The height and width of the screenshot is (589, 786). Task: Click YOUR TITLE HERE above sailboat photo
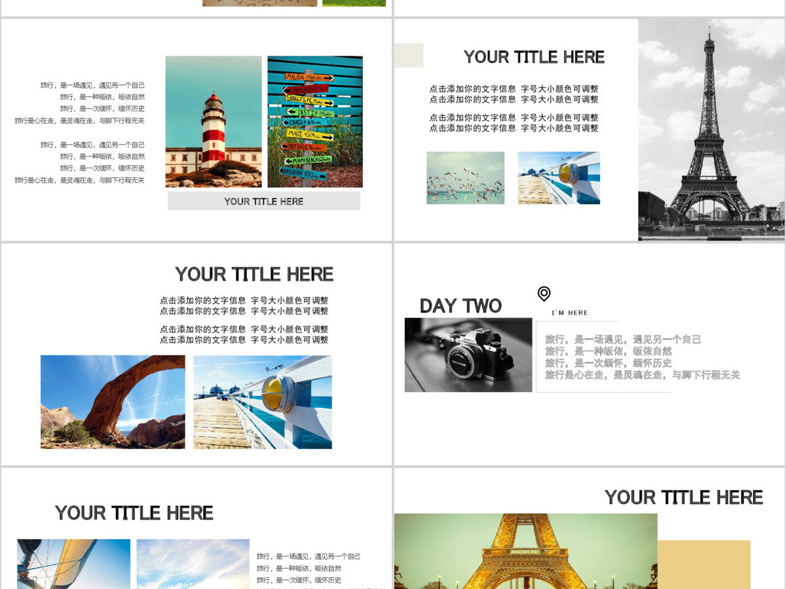point(134,513)
